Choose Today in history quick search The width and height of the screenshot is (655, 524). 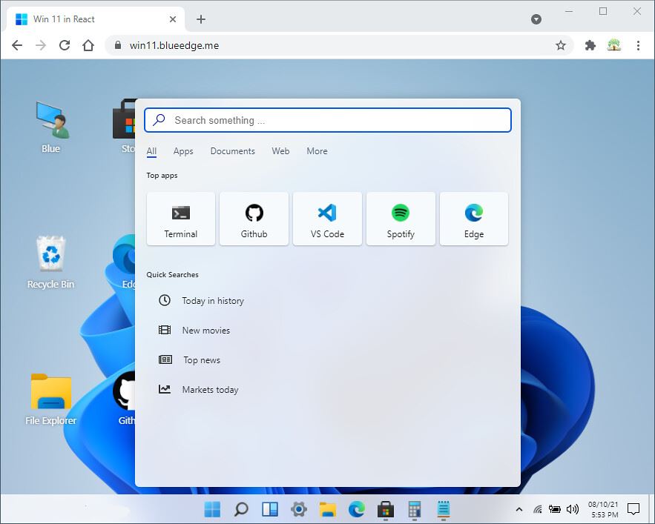(201, 301)
